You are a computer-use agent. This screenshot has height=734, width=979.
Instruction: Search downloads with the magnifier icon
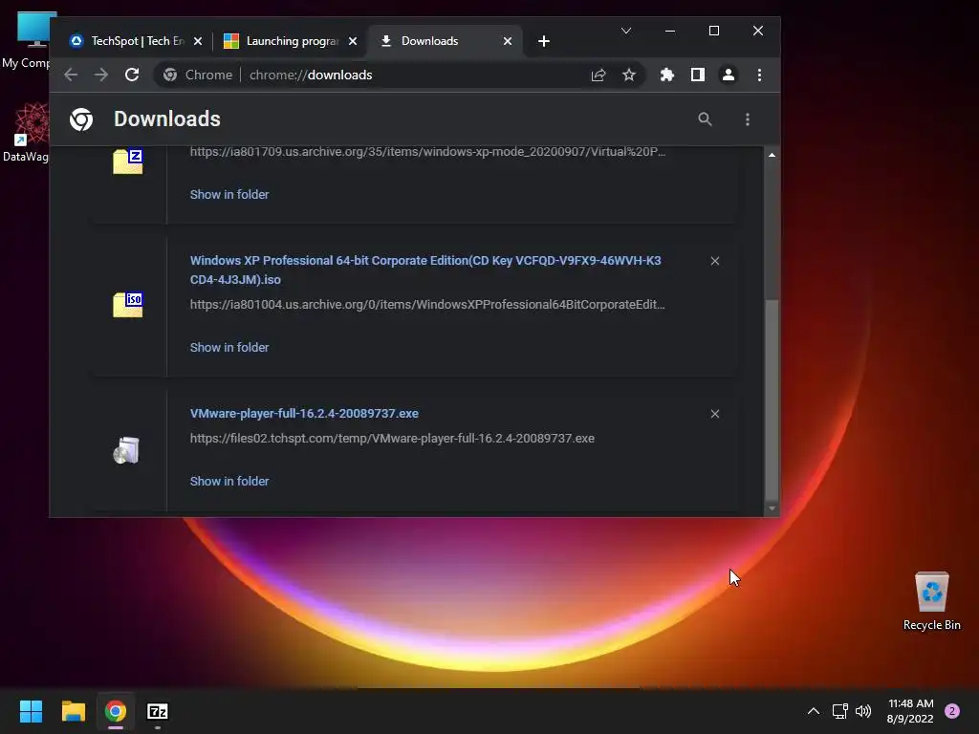click(705, 119)
